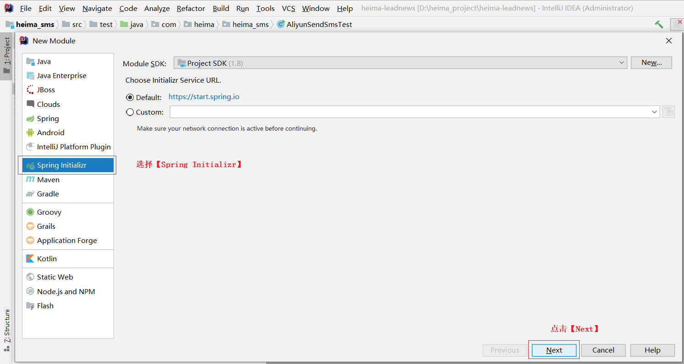The width and height of the screenshot is (684, 364).
Task: Click the greyed-out icon beside Custom URL field
Action: coord(669,111)
